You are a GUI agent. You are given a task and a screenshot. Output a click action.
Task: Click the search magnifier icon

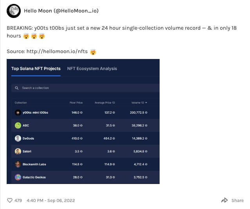(16, 88)
